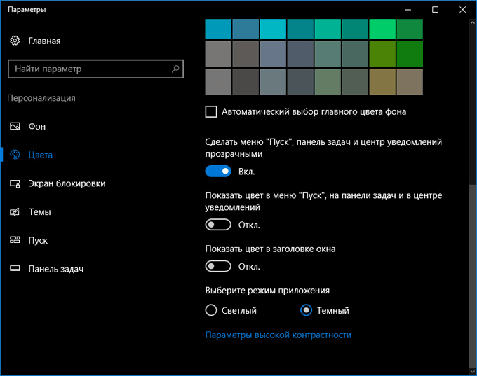
Task: Click the Пуск tiles icon
Action: pos(15,240)
